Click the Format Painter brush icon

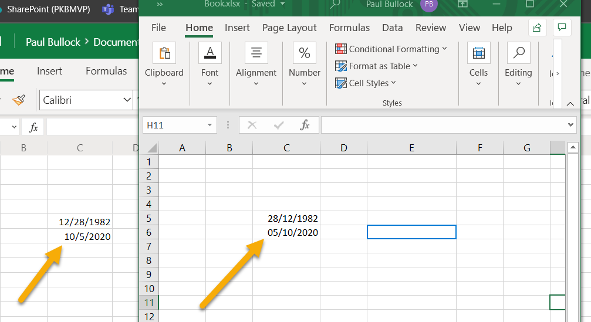pyautogui.click(x=19, y=100)
